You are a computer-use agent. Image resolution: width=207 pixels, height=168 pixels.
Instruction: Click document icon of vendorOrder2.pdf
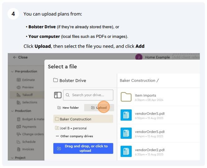[126, 151]
